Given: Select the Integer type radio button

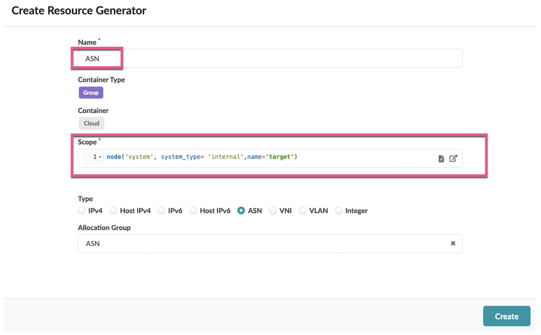Looking at the screenshot, I should 339,211.
